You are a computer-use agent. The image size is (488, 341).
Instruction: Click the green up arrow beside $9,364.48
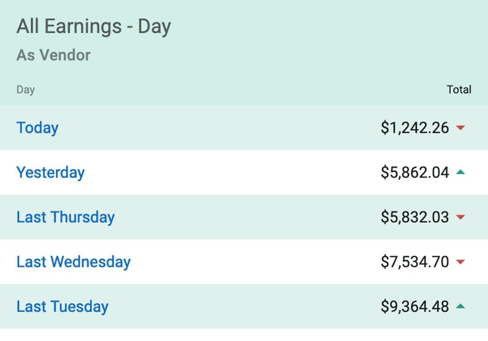[x=460, y=306]
